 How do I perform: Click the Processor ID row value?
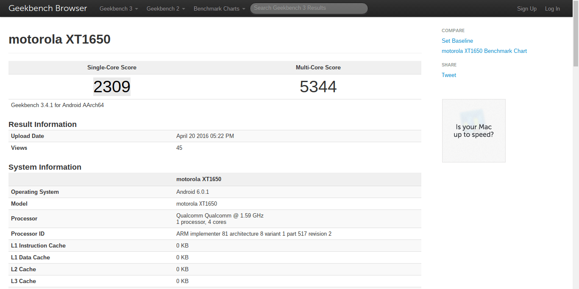click(254, 234)
